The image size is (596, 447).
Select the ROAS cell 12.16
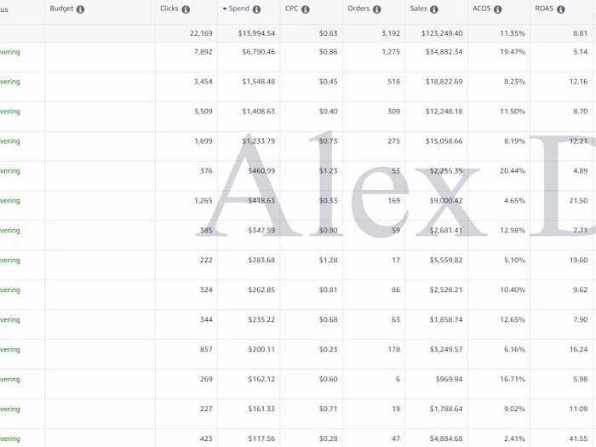pyautogui.click(x=578, y=82)
